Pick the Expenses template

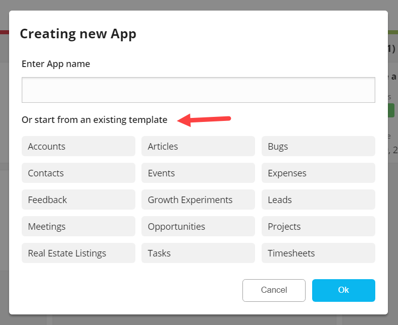[x=318, y=173]
